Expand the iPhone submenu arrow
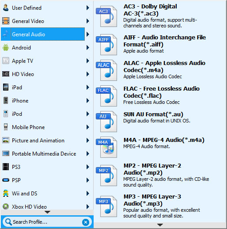 (x=88, y=100)
